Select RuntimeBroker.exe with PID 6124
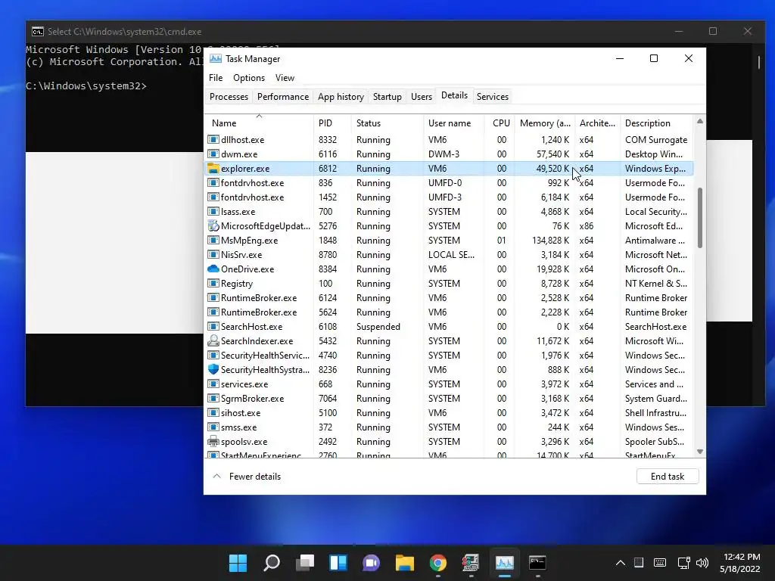The image size is (775, 581). tap(449, 298)
